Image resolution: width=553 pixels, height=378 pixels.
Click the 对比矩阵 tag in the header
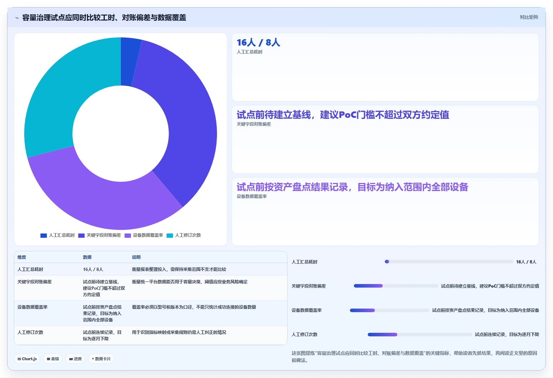pyautogui.click(x=529, y=17)
